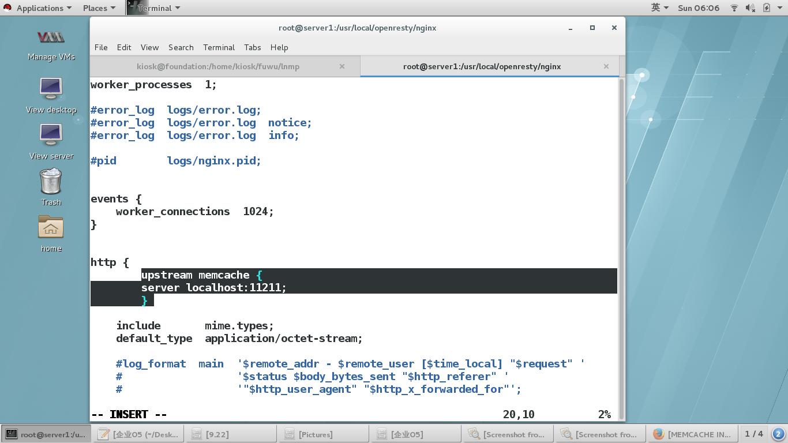Open the Terminal menu in menu bar

click(219, 47)
